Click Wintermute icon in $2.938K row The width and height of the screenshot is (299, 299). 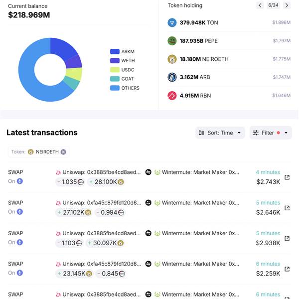pos(157,233)
